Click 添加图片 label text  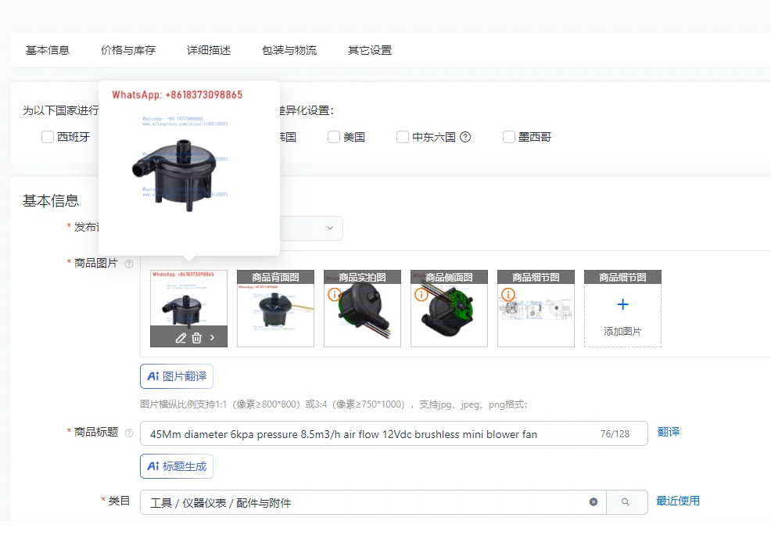[x=622, y=332]
